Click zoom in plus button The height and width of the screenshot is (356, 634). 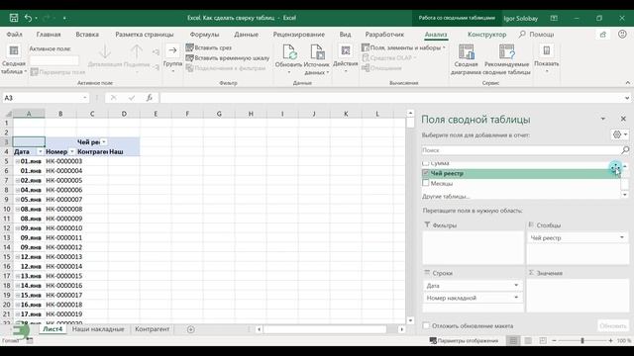point(610,340)
